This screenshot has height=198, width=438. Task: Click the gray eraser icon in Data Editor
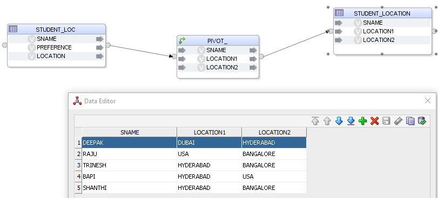coord(398,121)
